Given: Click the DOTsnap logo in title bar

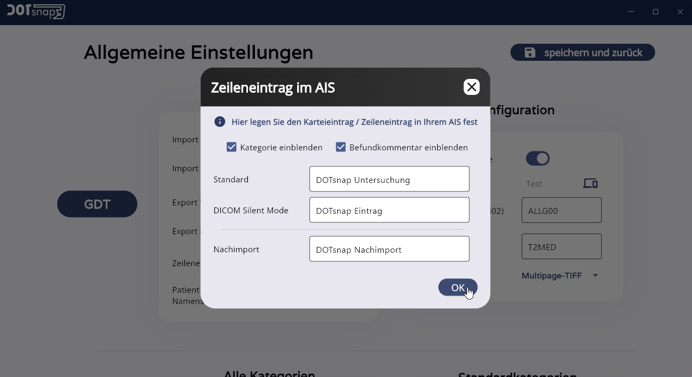Looking at the screenshot, I should (36, 11).
